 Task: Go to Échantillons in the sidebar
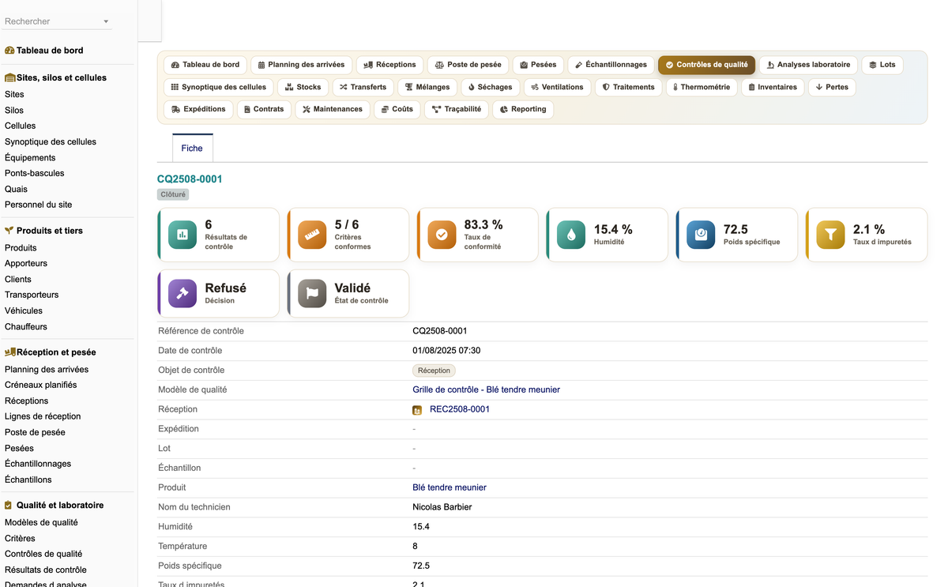(x=28, y=480)
